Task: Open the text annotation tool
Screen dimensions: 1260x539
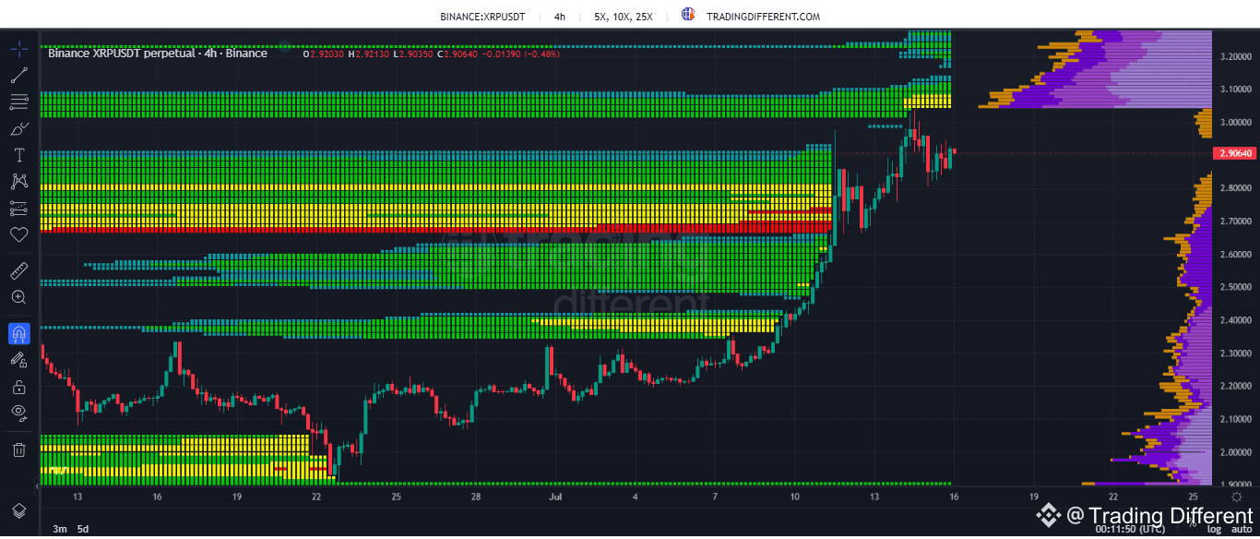Action: click(18, 155)
